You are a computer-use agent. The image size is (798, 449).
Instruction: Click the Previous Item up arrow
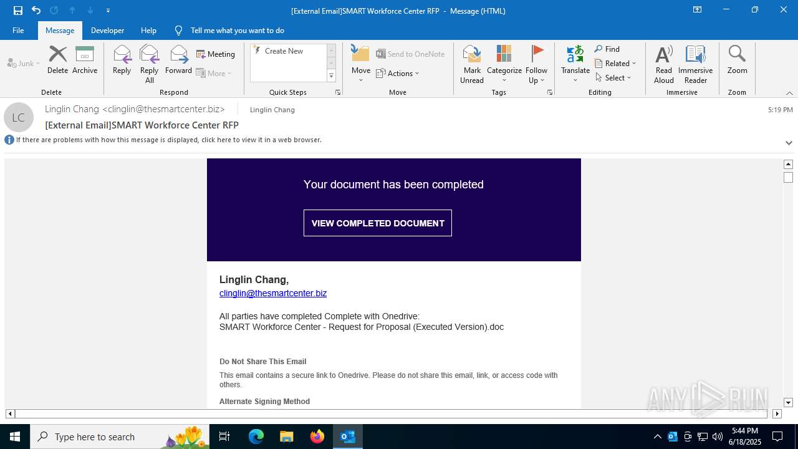[72, 11]
